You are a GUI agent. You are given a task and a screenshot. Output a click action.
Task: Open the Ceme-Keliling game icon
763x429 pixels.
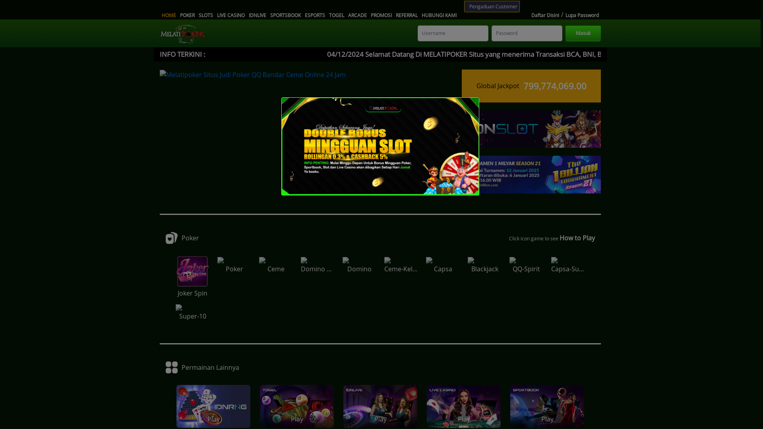click(x=401, y=265)
